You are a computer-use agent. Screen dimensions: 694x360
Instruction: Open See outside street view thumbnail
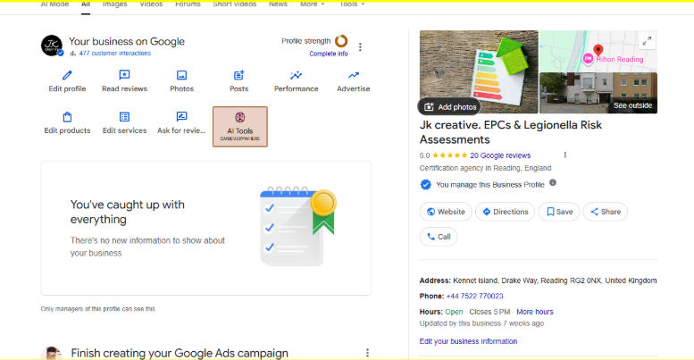[598, 93]
